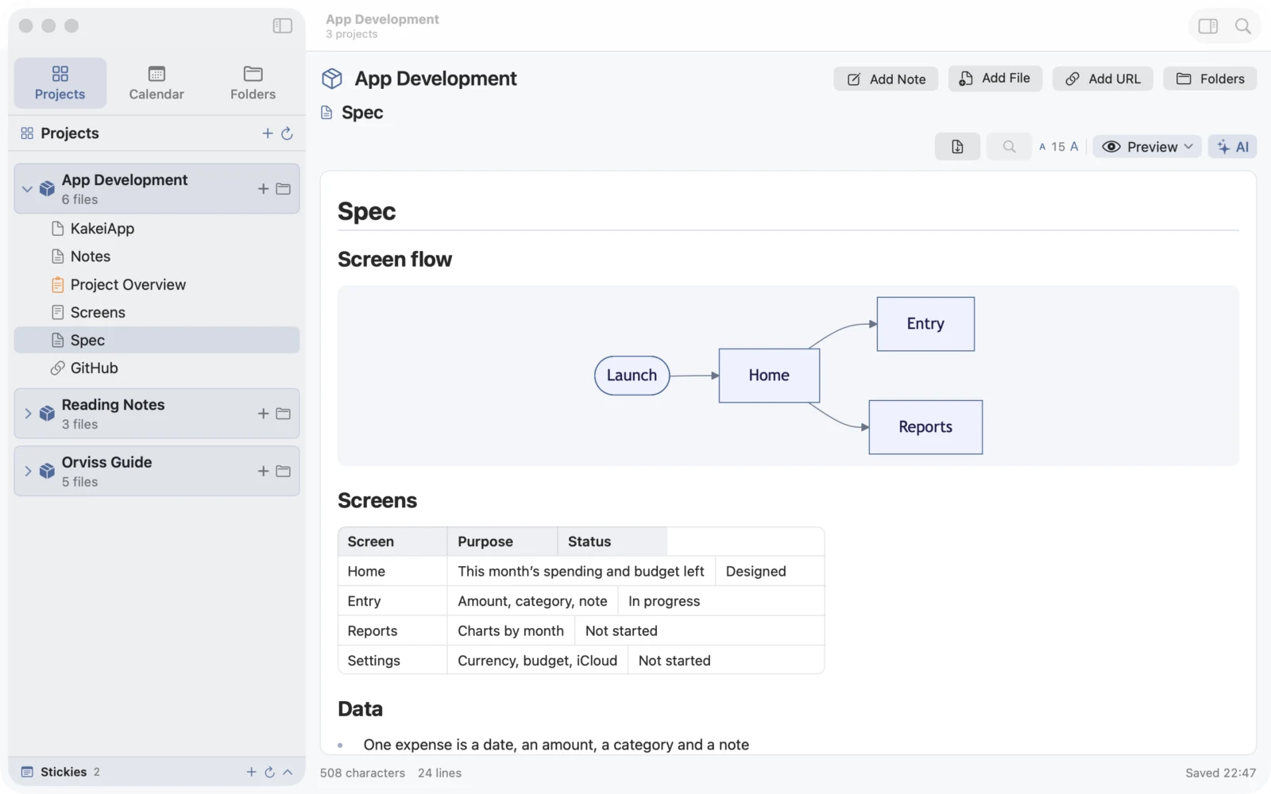
Task: Click the find-in-note magnifier button
Action: [x=1009, y=147]
